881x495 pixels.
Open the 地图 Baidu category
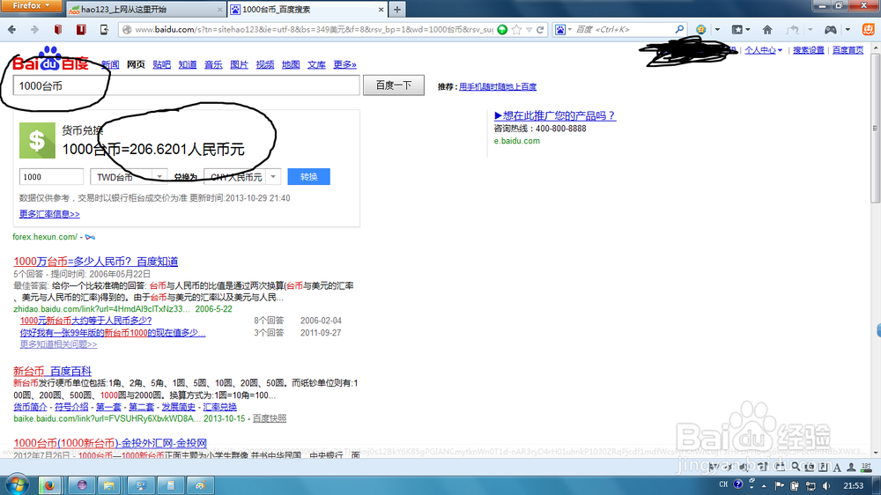coord(291,64)
